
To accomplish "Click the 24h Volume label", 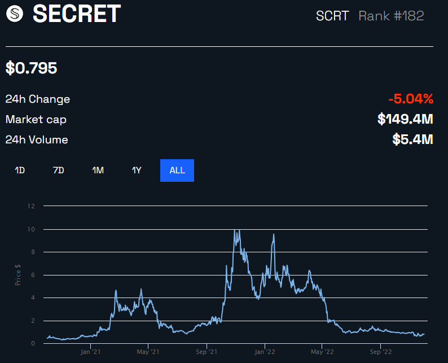I will pyautogui.click(x=37, y=140).
